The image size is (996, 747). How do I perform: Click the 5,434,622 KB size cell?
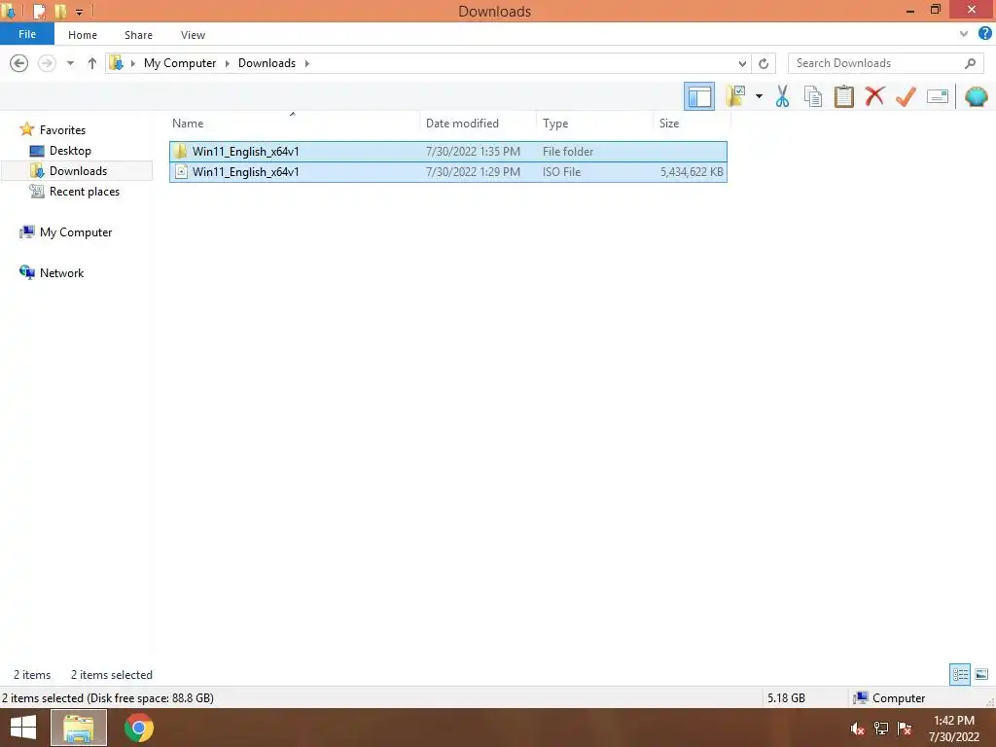point(692,171)
